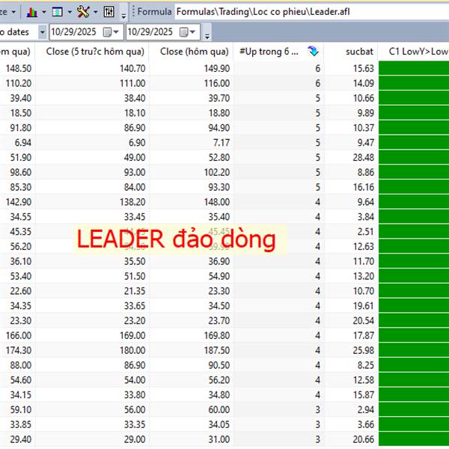Sort by 'C1 LowY>Low' column header
Image resolution: width=449 pixels, height=449 pixels.
pyautogui.click(x=414, y=52)
